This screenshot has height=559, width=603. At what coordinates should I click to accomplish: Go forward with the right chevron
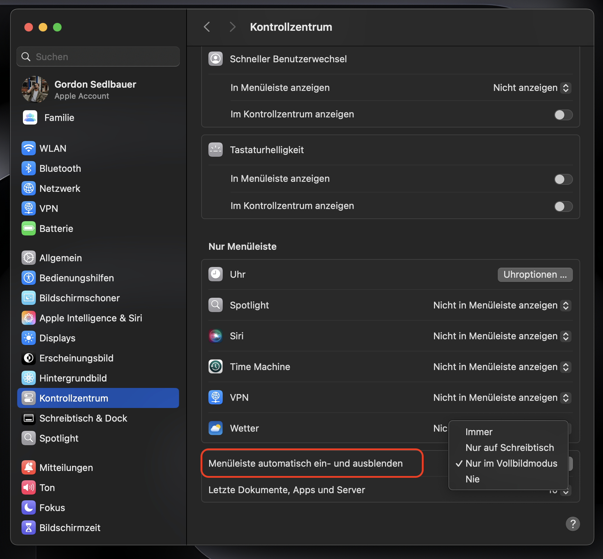coord(232,27)
